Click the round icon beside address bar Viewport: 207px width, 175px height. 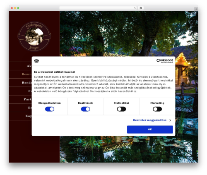[141, 8]
